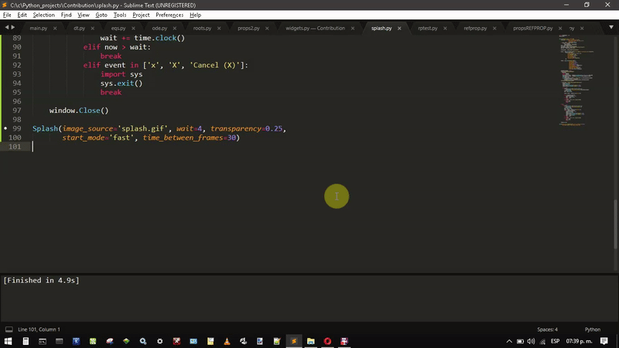The image size is (619, 348).
Task: Open the Edit menu
Action: [22, 15]
